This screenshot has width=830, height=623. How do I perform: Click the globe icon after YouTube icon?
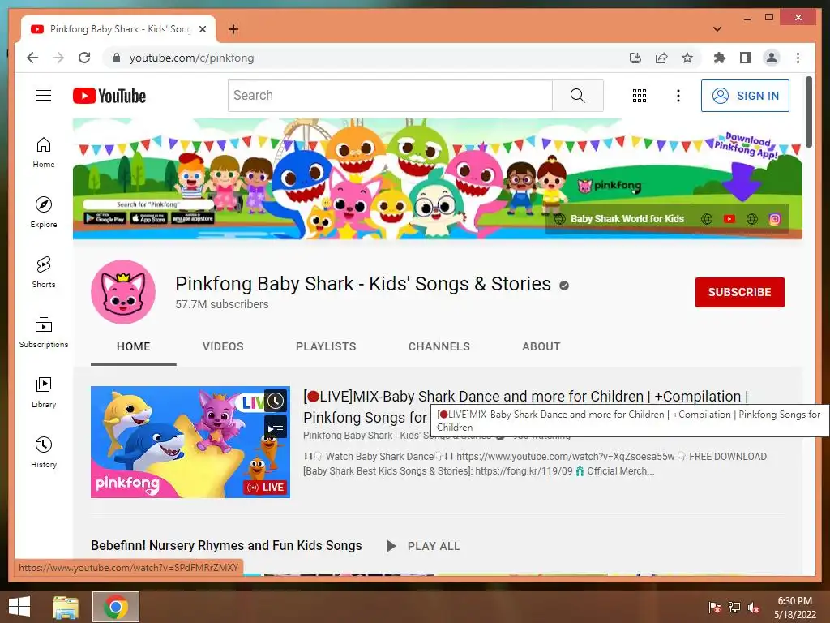[x=751, y=219]
